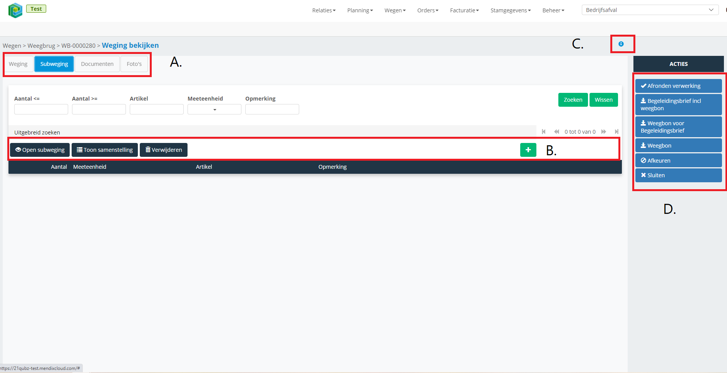Viewport: 727px width, 373px height.
Task: Select the Subweging tab
Action: point(54,64)
